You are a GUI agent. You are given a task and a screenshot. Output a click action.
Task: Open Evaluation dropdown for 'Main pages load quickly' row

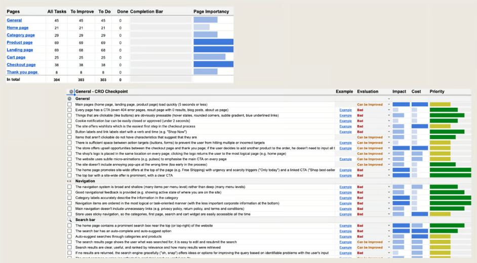pyautogui.click(x=389, y=104)
